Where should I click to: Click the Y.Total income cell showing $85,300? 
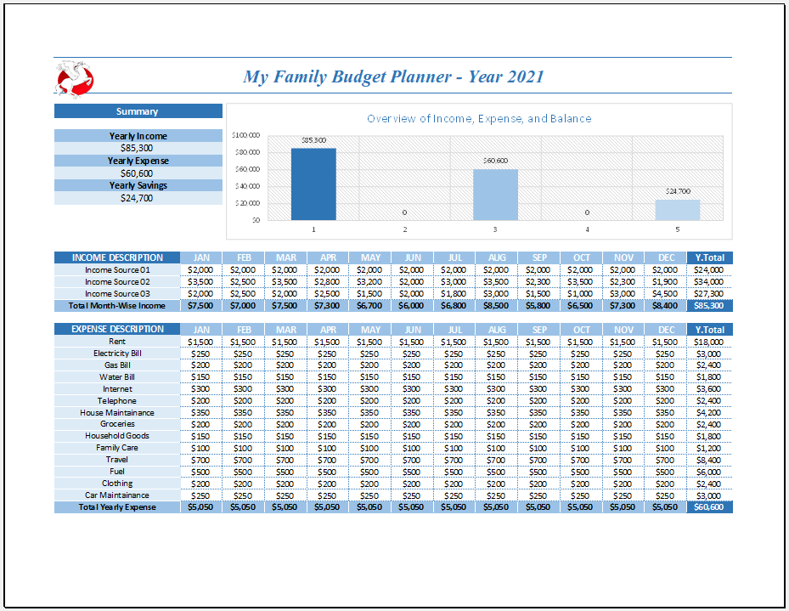coord(708,305)
